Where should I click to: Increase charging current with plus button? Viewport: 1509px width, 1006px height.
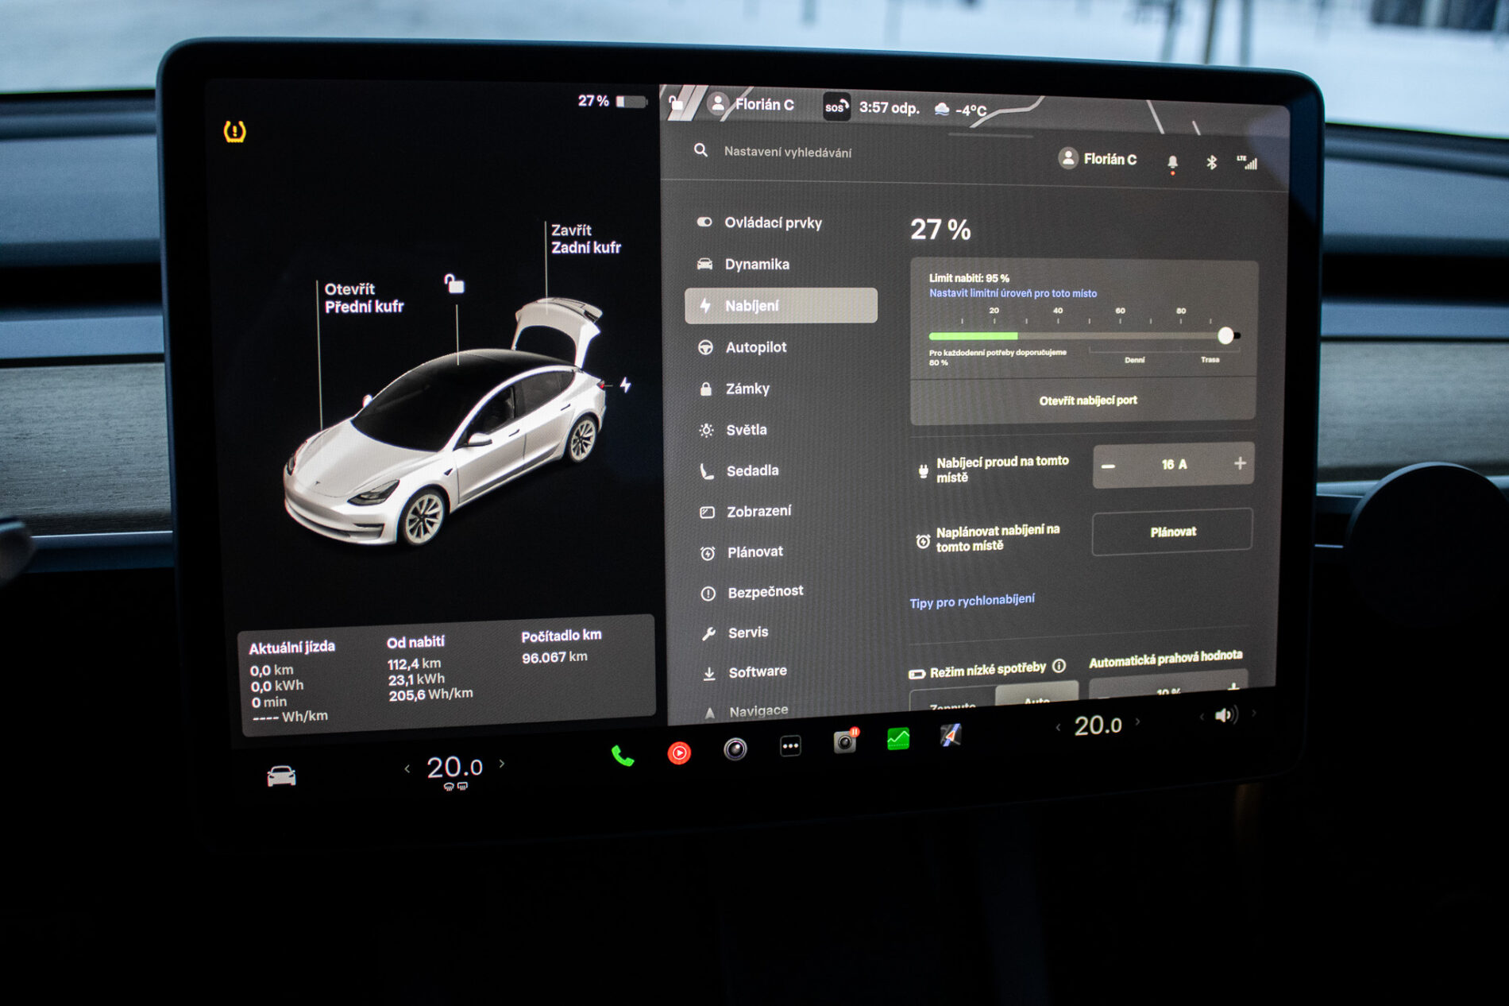pyautogui.click(x=1239, y=463)
